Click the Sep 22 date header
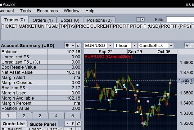 [106, 52]
